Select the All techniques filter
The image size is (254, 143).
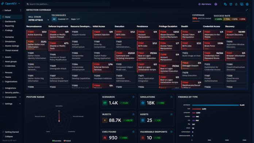click(x=54, y=19)
